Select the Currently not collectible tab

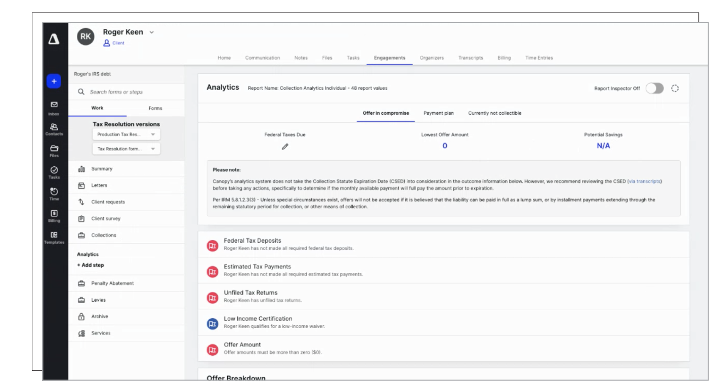pyautogui.click(x=494, y=113)
